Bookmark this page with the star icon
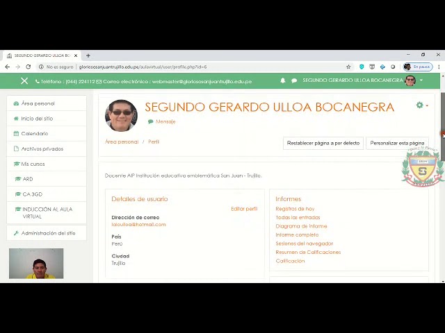445x333 pixels. [x=348, y=67]
